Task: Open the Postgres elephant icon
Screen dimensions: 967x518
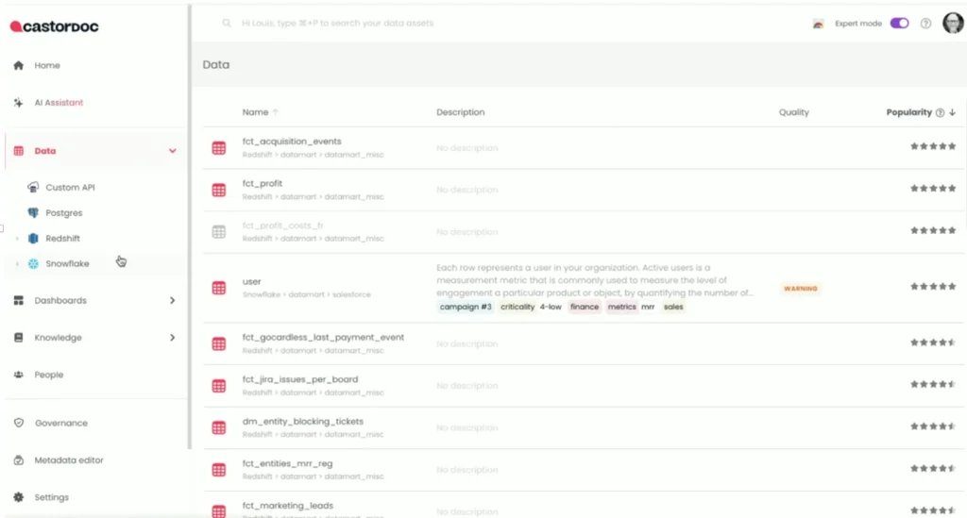Action: click(x=33, y=212)
